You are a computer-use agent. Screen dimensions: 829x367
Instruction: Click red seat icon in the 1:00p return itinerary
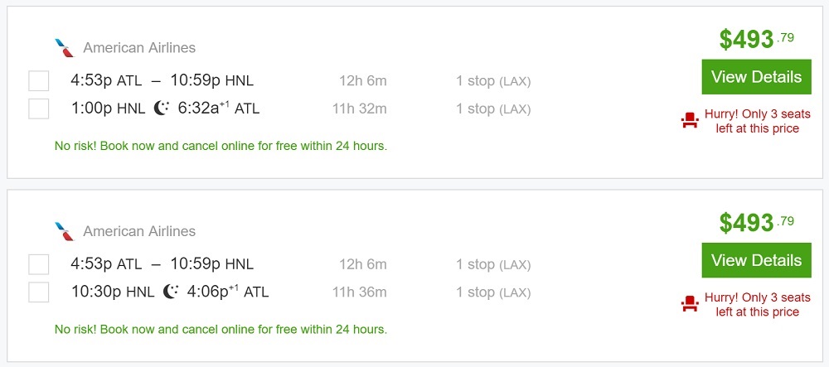(690, 122)
